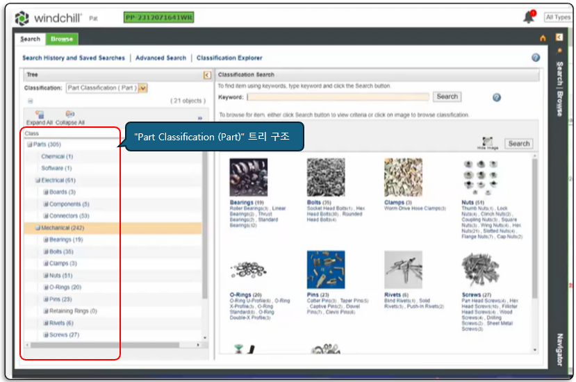The width and height of the screenshot is (576, 382).
Task: Click the Hide Image icon
Action: coord(488,142)
